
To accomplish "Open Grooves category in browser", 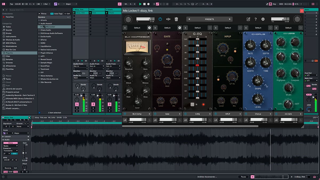I will [9, 63].
